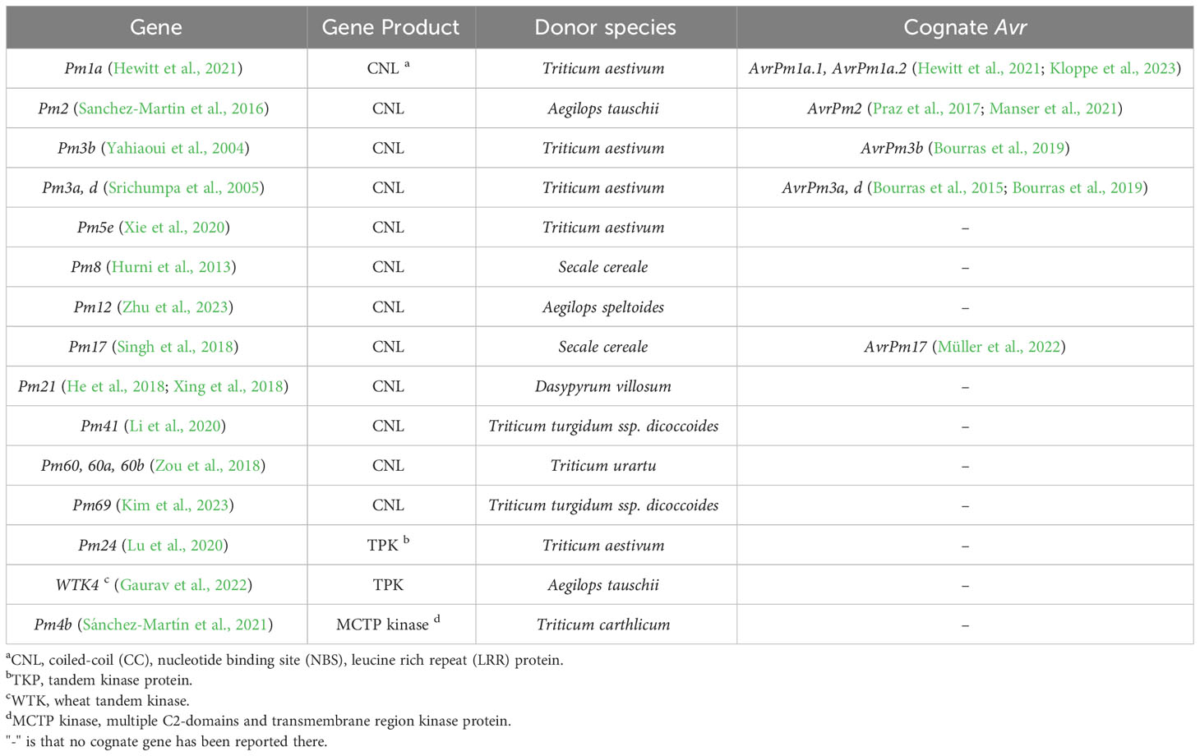Click the Lu et al., 2020 citation
Screen dimensions: 1200x756
(x=175, y=546)
